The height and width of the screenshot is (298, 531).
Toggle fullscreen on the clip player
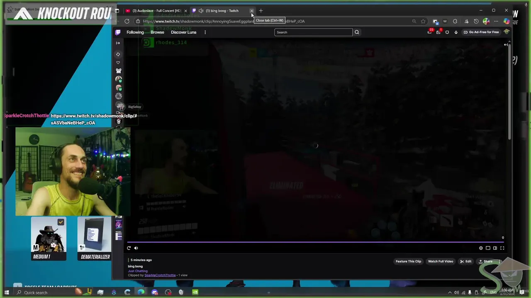tap(502, 248)
